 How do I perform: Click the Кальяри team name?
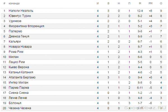coord(15,41)
